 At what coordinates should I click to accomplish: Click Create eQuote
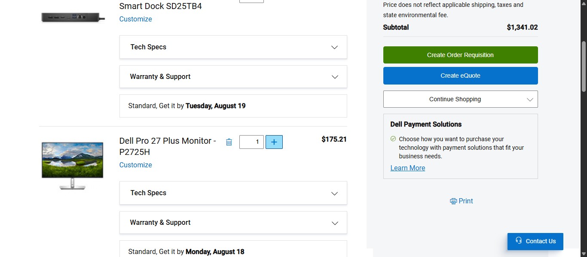coord(460,76)
